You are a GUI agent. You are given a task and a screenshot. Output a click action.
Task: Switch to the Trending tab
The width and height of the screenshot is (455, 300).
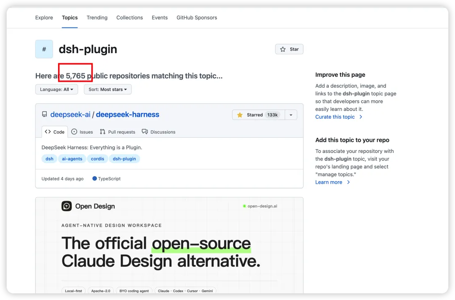(97, 17)
